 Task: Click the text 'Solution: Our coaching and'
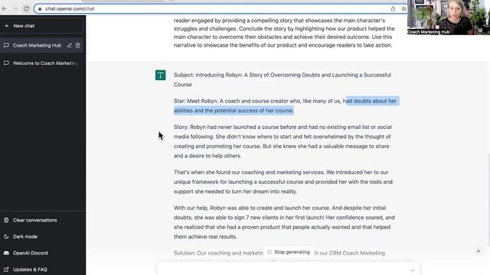(219, 253)
